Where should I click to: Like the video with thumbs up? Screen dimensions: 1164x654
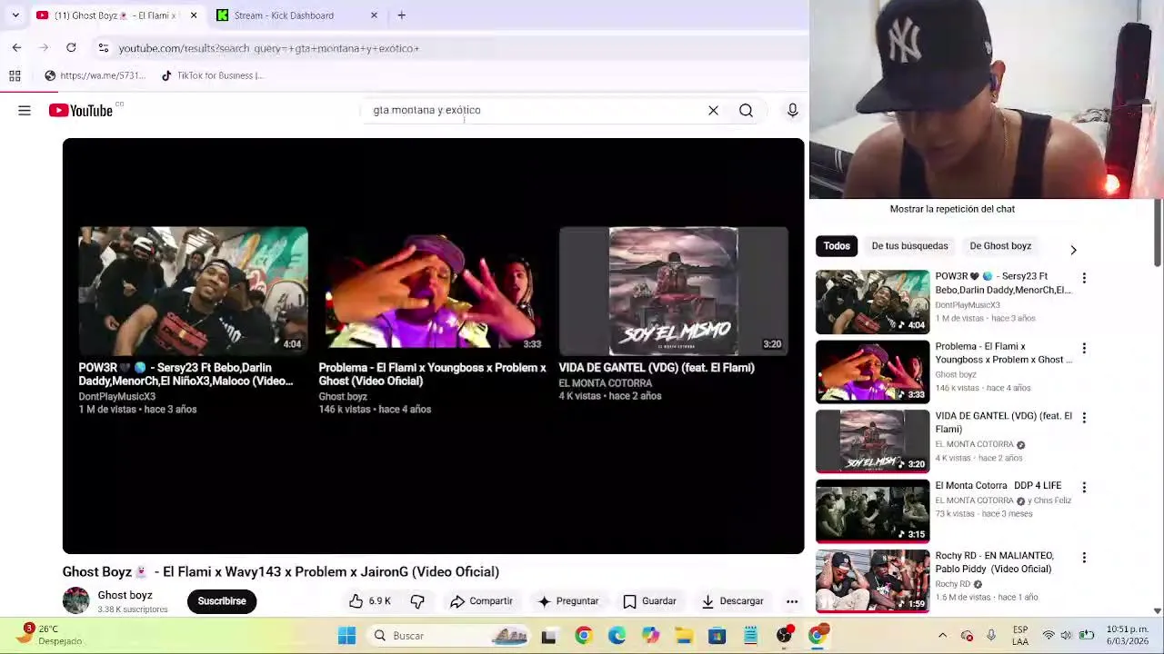coord(370,601)
